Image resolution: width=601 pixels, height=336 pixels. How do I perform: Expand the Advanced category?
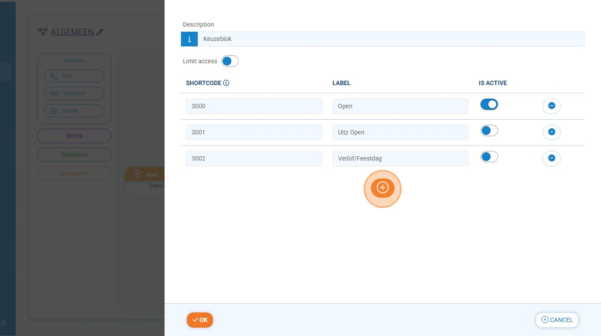click(74, 173)
